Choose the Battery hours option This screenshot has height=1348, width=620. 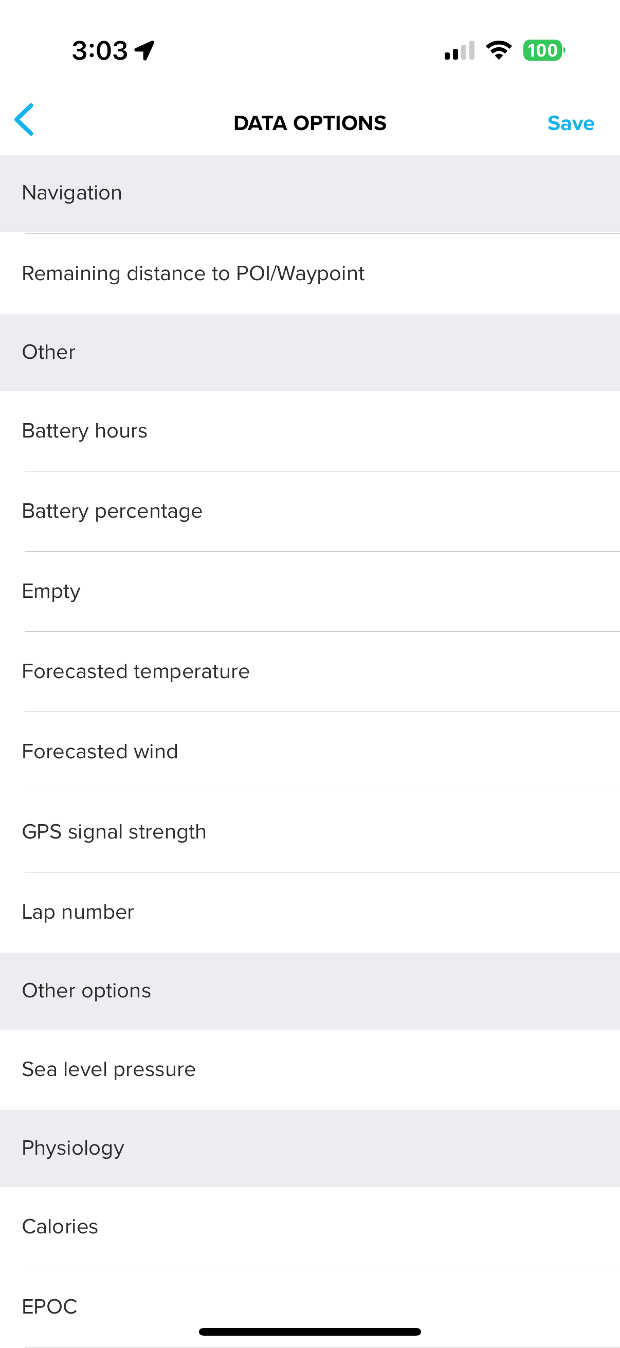85,431
